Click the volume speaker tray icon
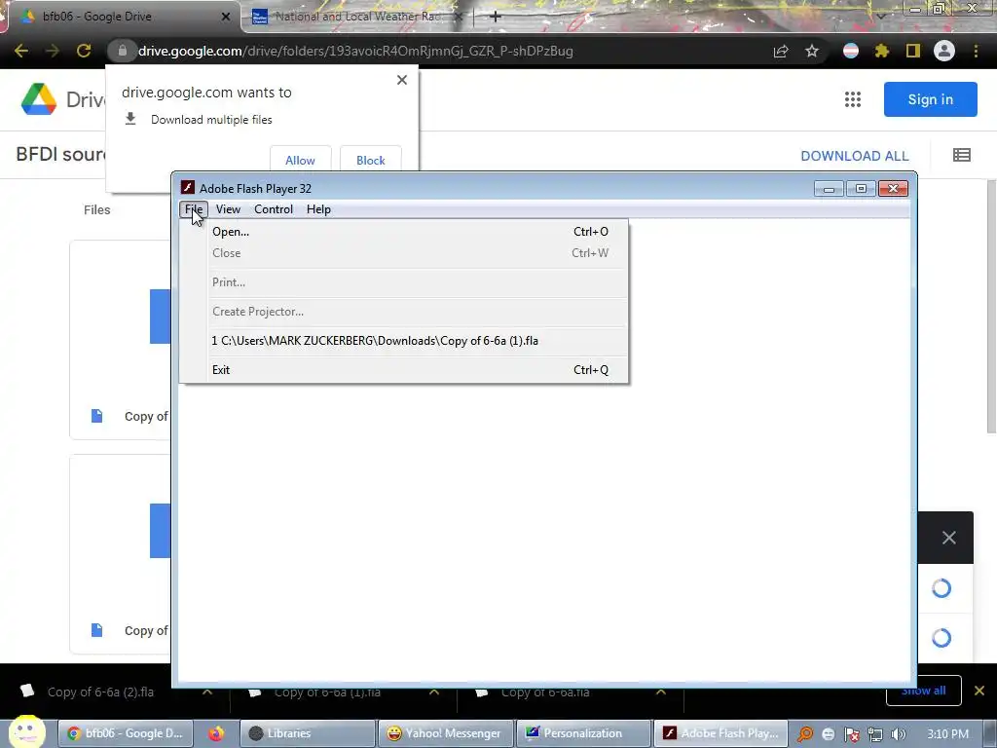The image size is (997, 748). [x=898, y=734]
